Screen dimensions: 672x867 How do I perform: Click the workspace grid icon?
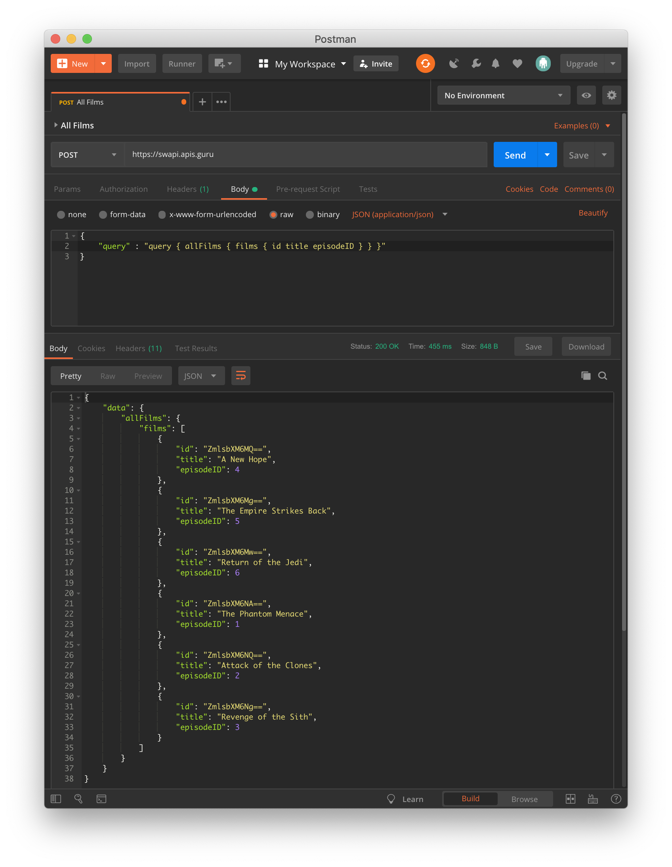(263, 63)
